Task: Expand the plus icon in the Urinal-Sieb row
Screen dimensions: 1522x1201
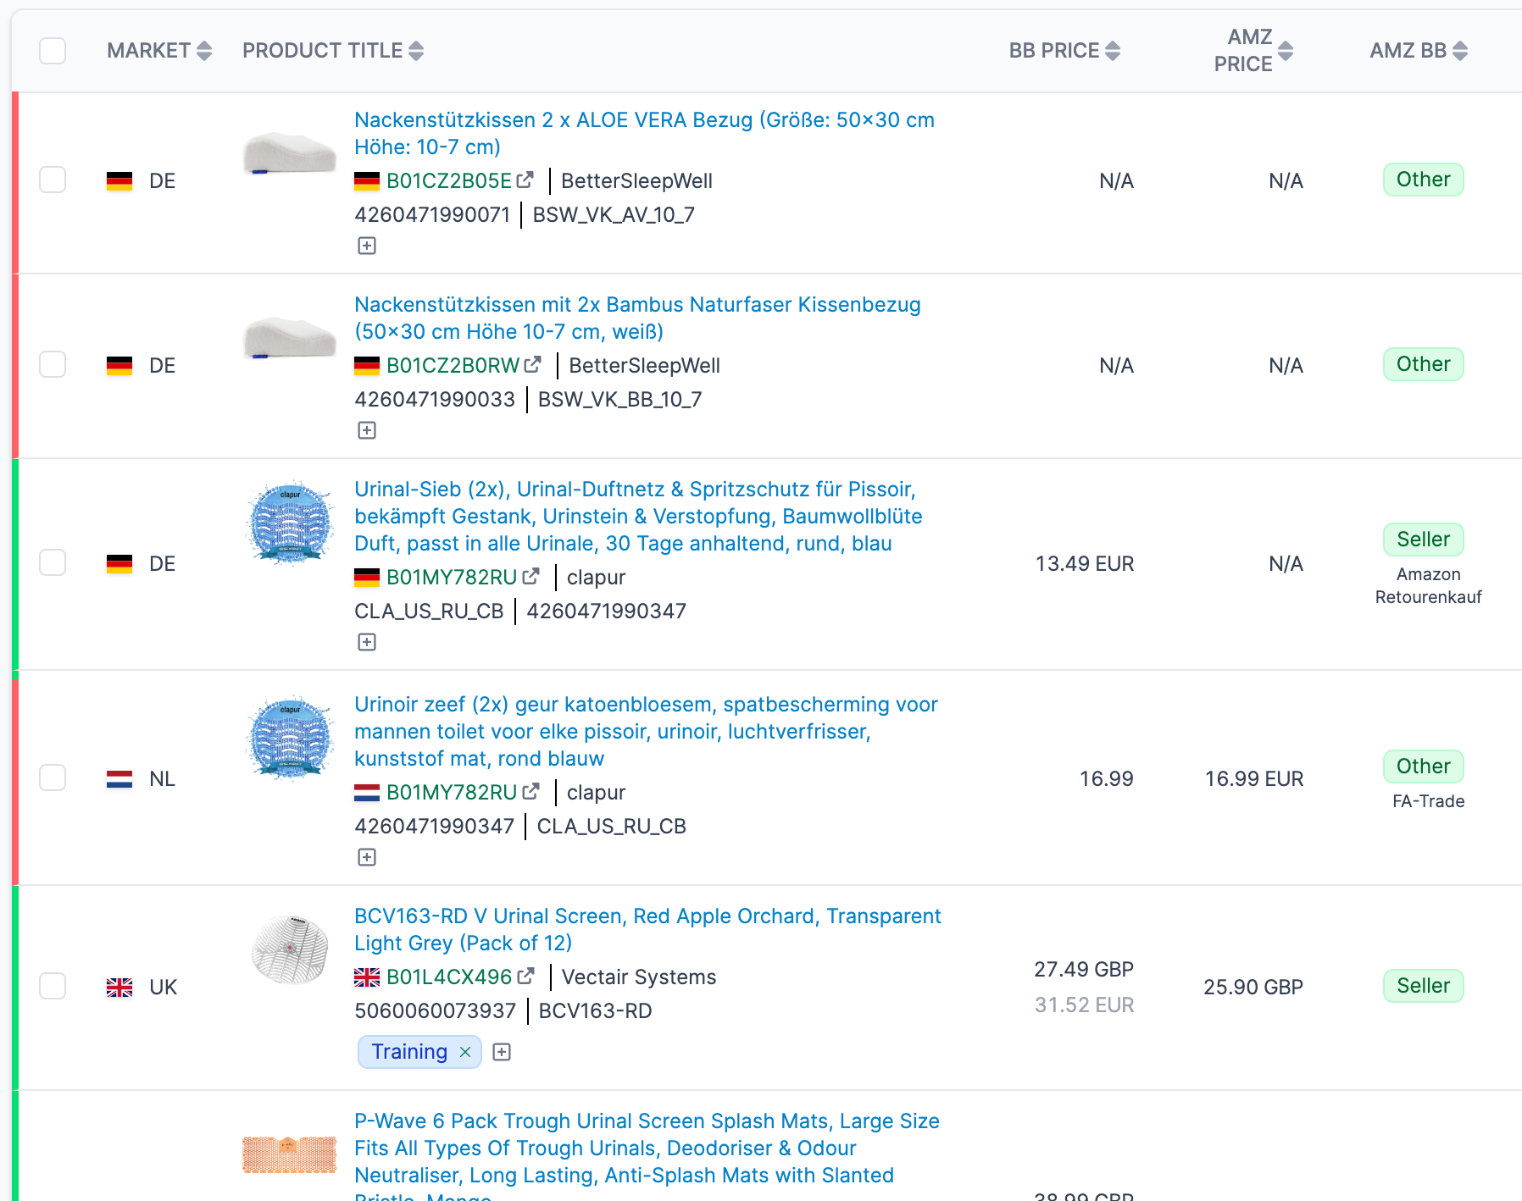Action: tap(368, 642)
